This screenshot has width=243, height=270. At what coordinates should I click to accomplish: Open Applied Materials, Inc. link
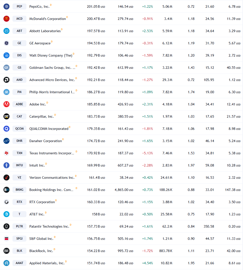(47, 263)
